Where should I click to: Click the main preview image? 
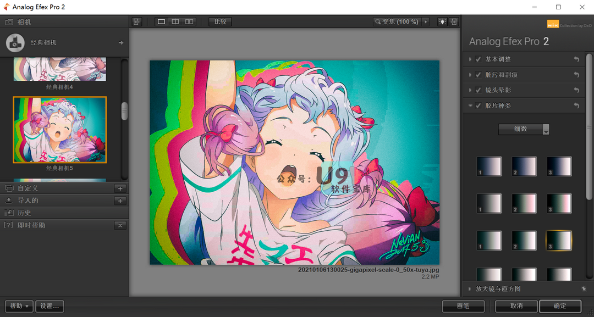pos(294,162)
